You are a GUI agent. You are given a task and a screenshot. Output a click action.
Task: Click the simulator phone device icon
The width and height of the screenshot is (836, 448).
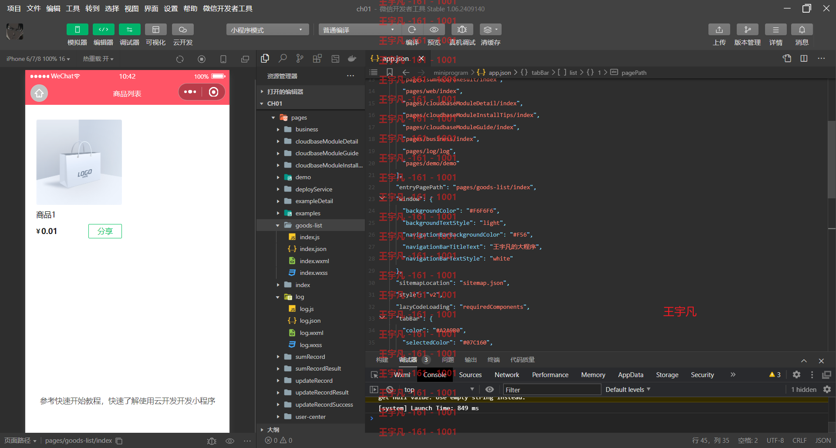(x=223, y=59)
